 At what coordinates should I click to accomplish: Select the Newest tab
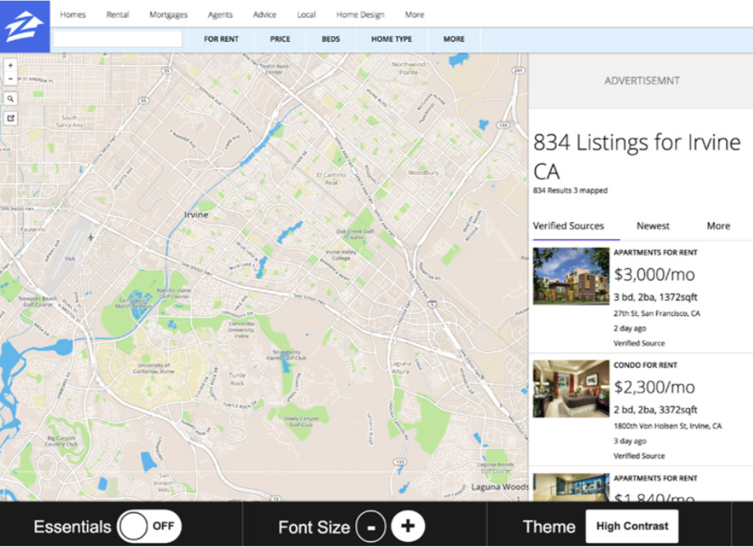click(653, 226)
